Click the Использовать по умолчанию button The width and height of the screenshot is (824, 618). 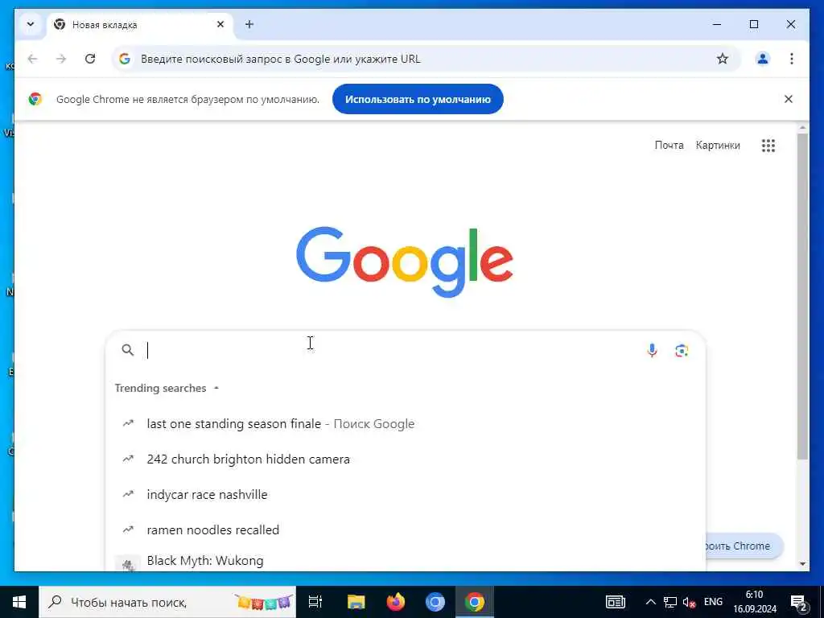[x=418, y=99]
